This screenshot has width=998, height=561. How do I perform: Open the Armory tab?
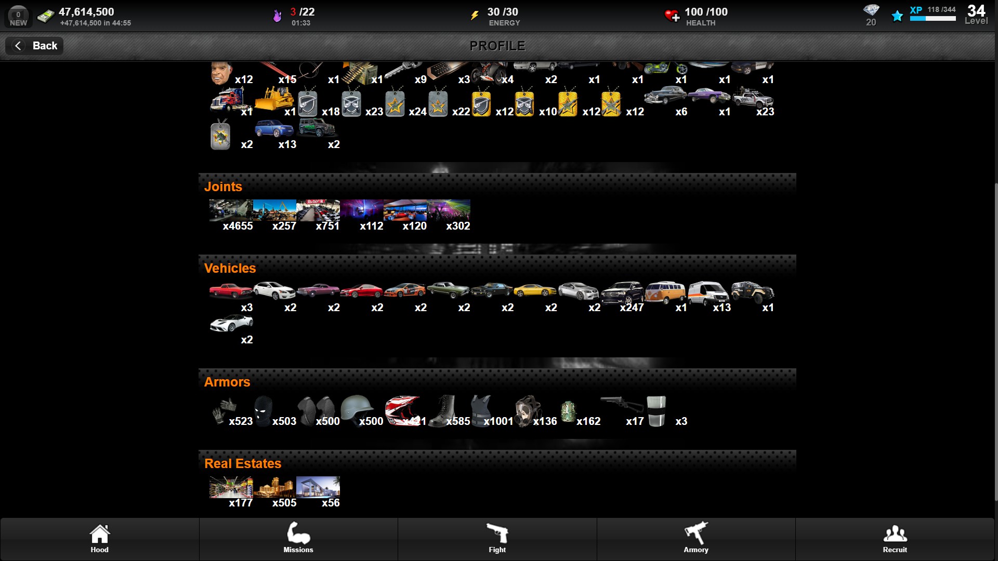[695, 539]
